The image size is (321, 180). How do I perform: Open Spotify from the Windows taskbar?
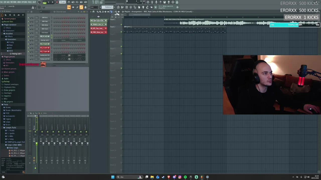(x=185, y=177)
